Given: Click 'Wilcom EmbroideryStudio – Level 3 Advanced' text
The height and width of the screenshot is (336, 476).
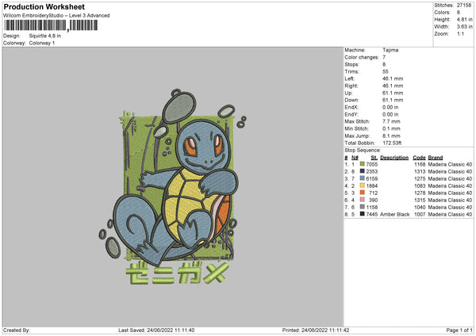Looking at the screenshot, I should point(56,16).
